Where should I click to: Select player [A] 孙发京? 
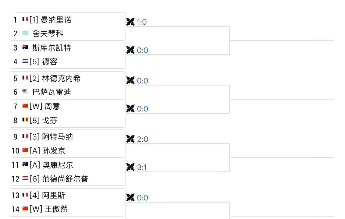(48, 151)
